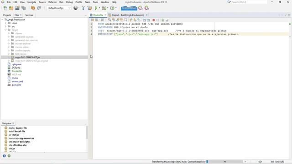Switch to the Projects tab
The width and height of the screenshot is (292, 164).
(x=7, y=15)
